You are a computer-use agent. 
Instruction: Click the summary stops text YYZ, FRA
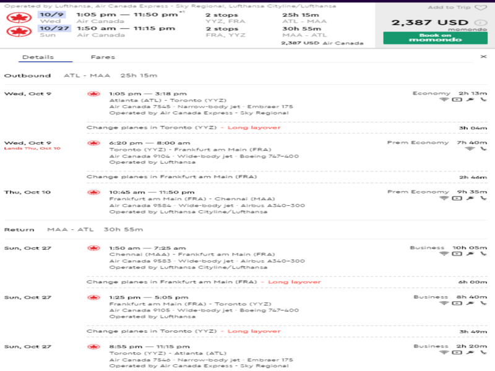[x=225, y=22]
